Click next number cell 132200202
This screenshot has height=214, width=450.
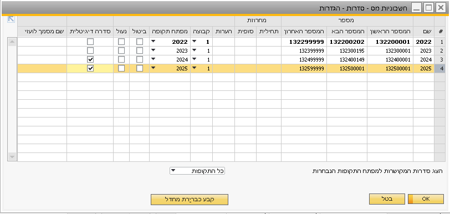click(347, 42)
